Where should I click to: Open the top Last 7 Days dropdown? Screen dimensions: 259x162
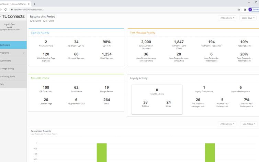(248, 18)
